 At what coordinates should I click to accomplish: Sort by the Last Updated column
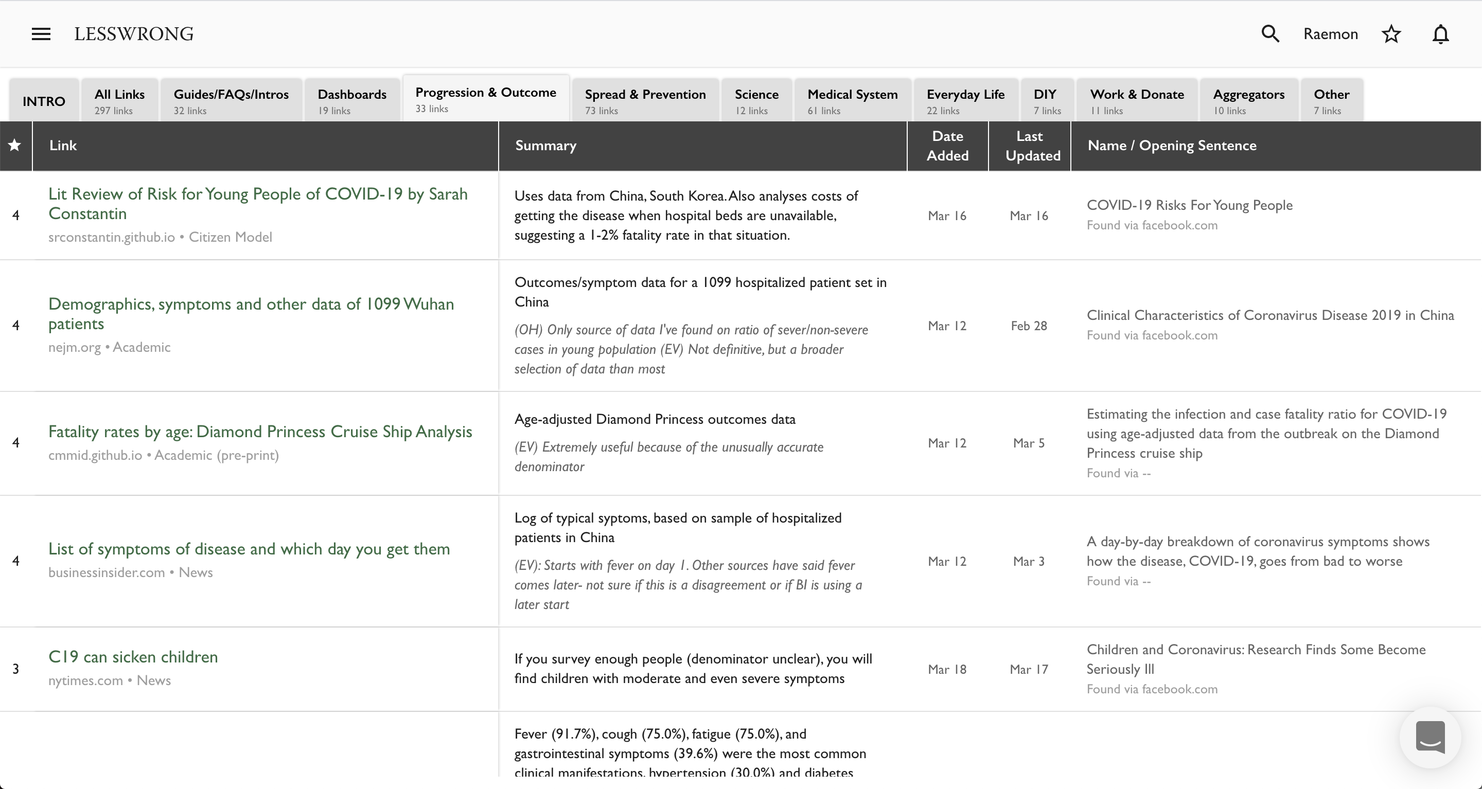(1029, 146)
